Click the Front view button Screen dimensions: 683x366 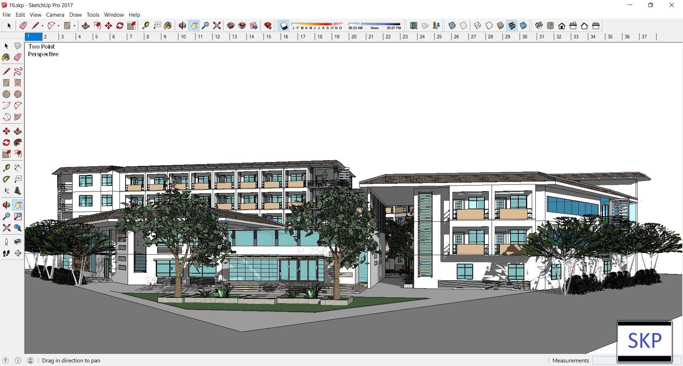tap(561, 26)
